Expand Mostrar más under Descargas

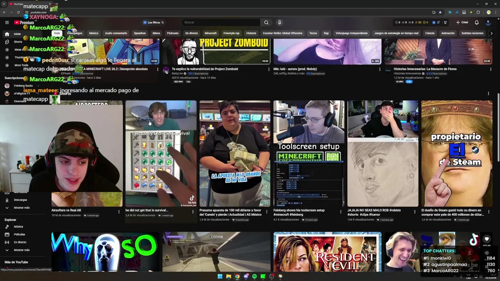21,208
